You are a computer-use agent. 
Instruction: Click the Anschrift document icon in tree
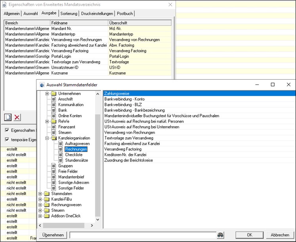(x=53, y=99)
